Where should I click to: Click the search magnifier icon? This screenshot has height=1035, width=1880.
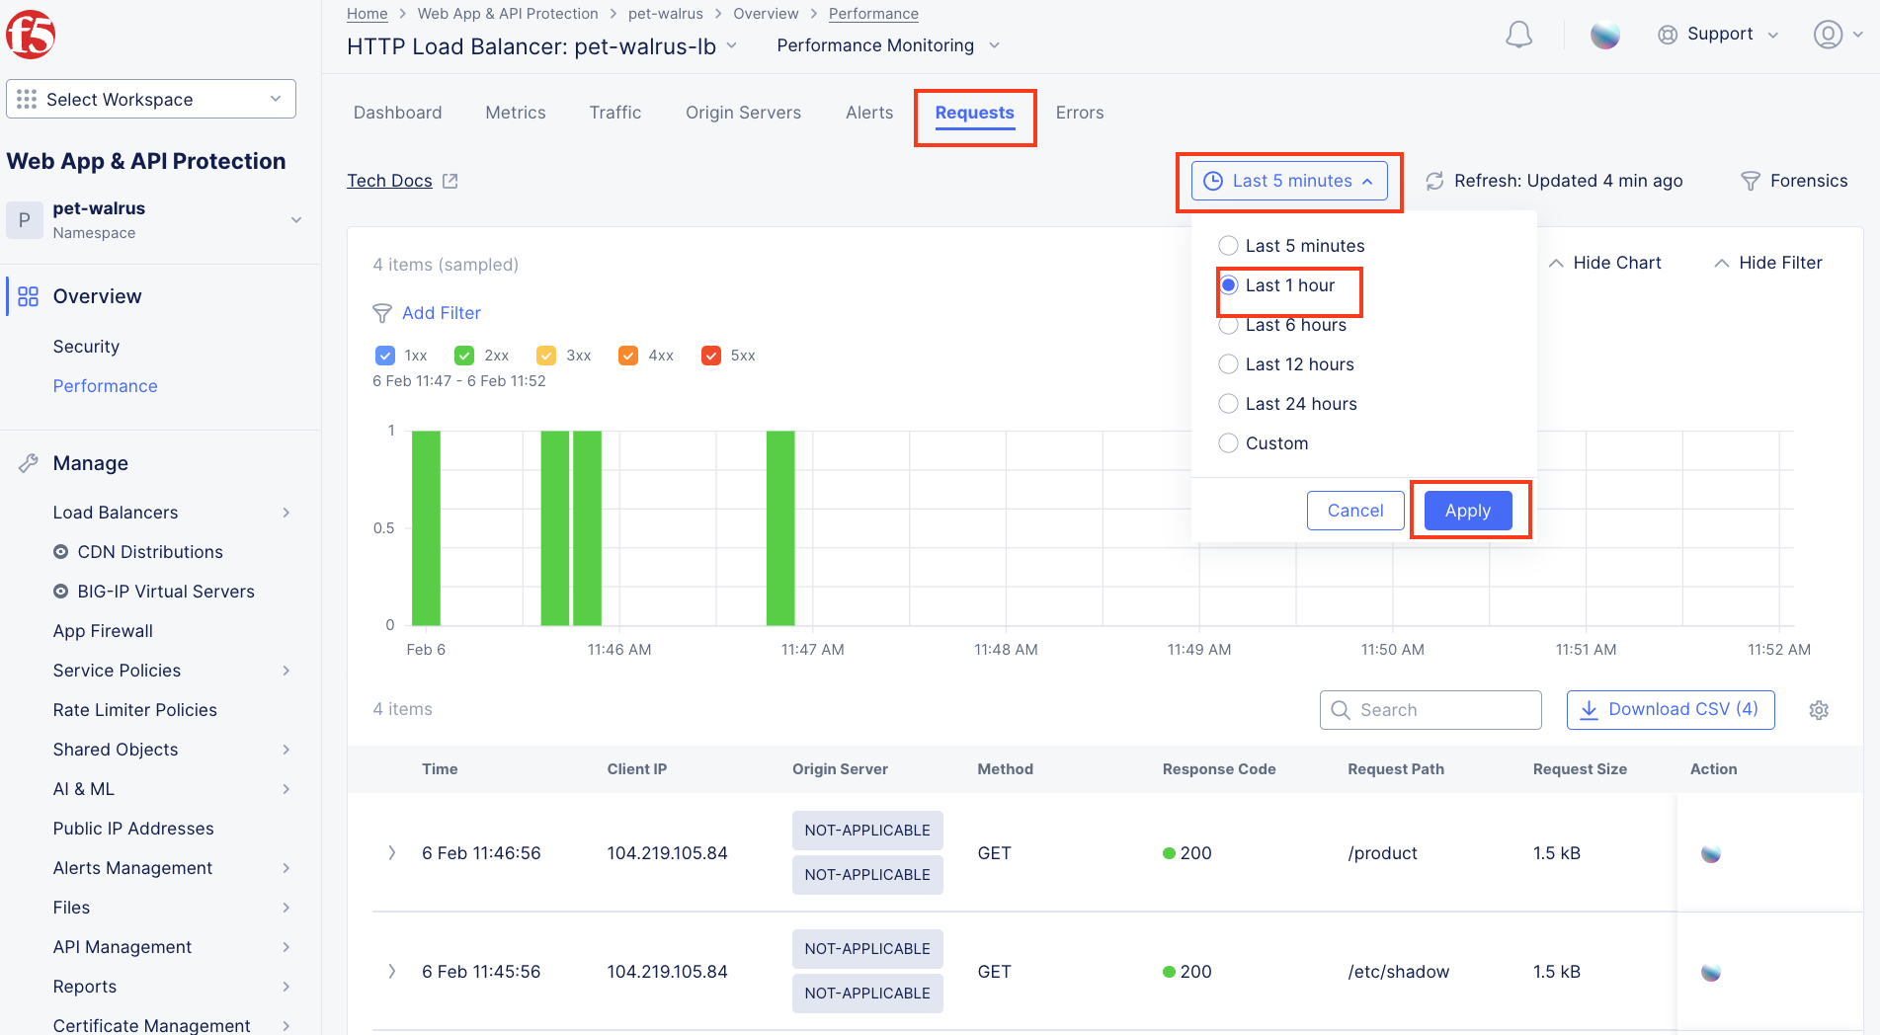coord(1341,710)
